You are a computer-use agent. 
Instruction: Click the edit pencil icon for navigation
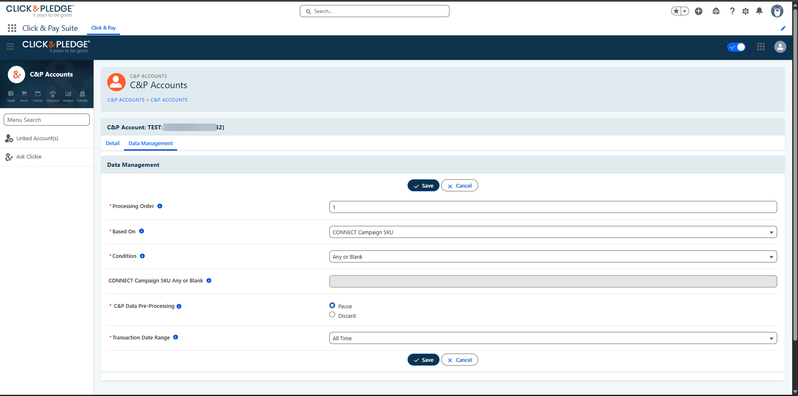tap(783, 28)
